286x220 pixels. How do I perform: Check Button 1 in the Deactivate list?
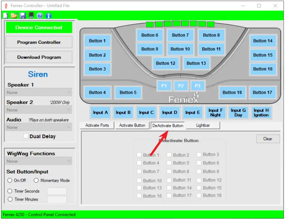pyautogui.click(x=139, y=155)
